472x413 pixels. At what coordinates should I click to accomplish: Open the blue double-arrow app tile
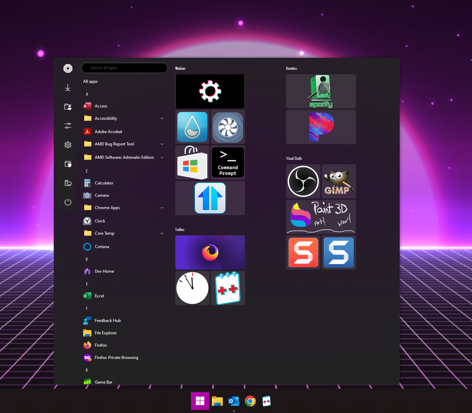click(x=210, y=198)
